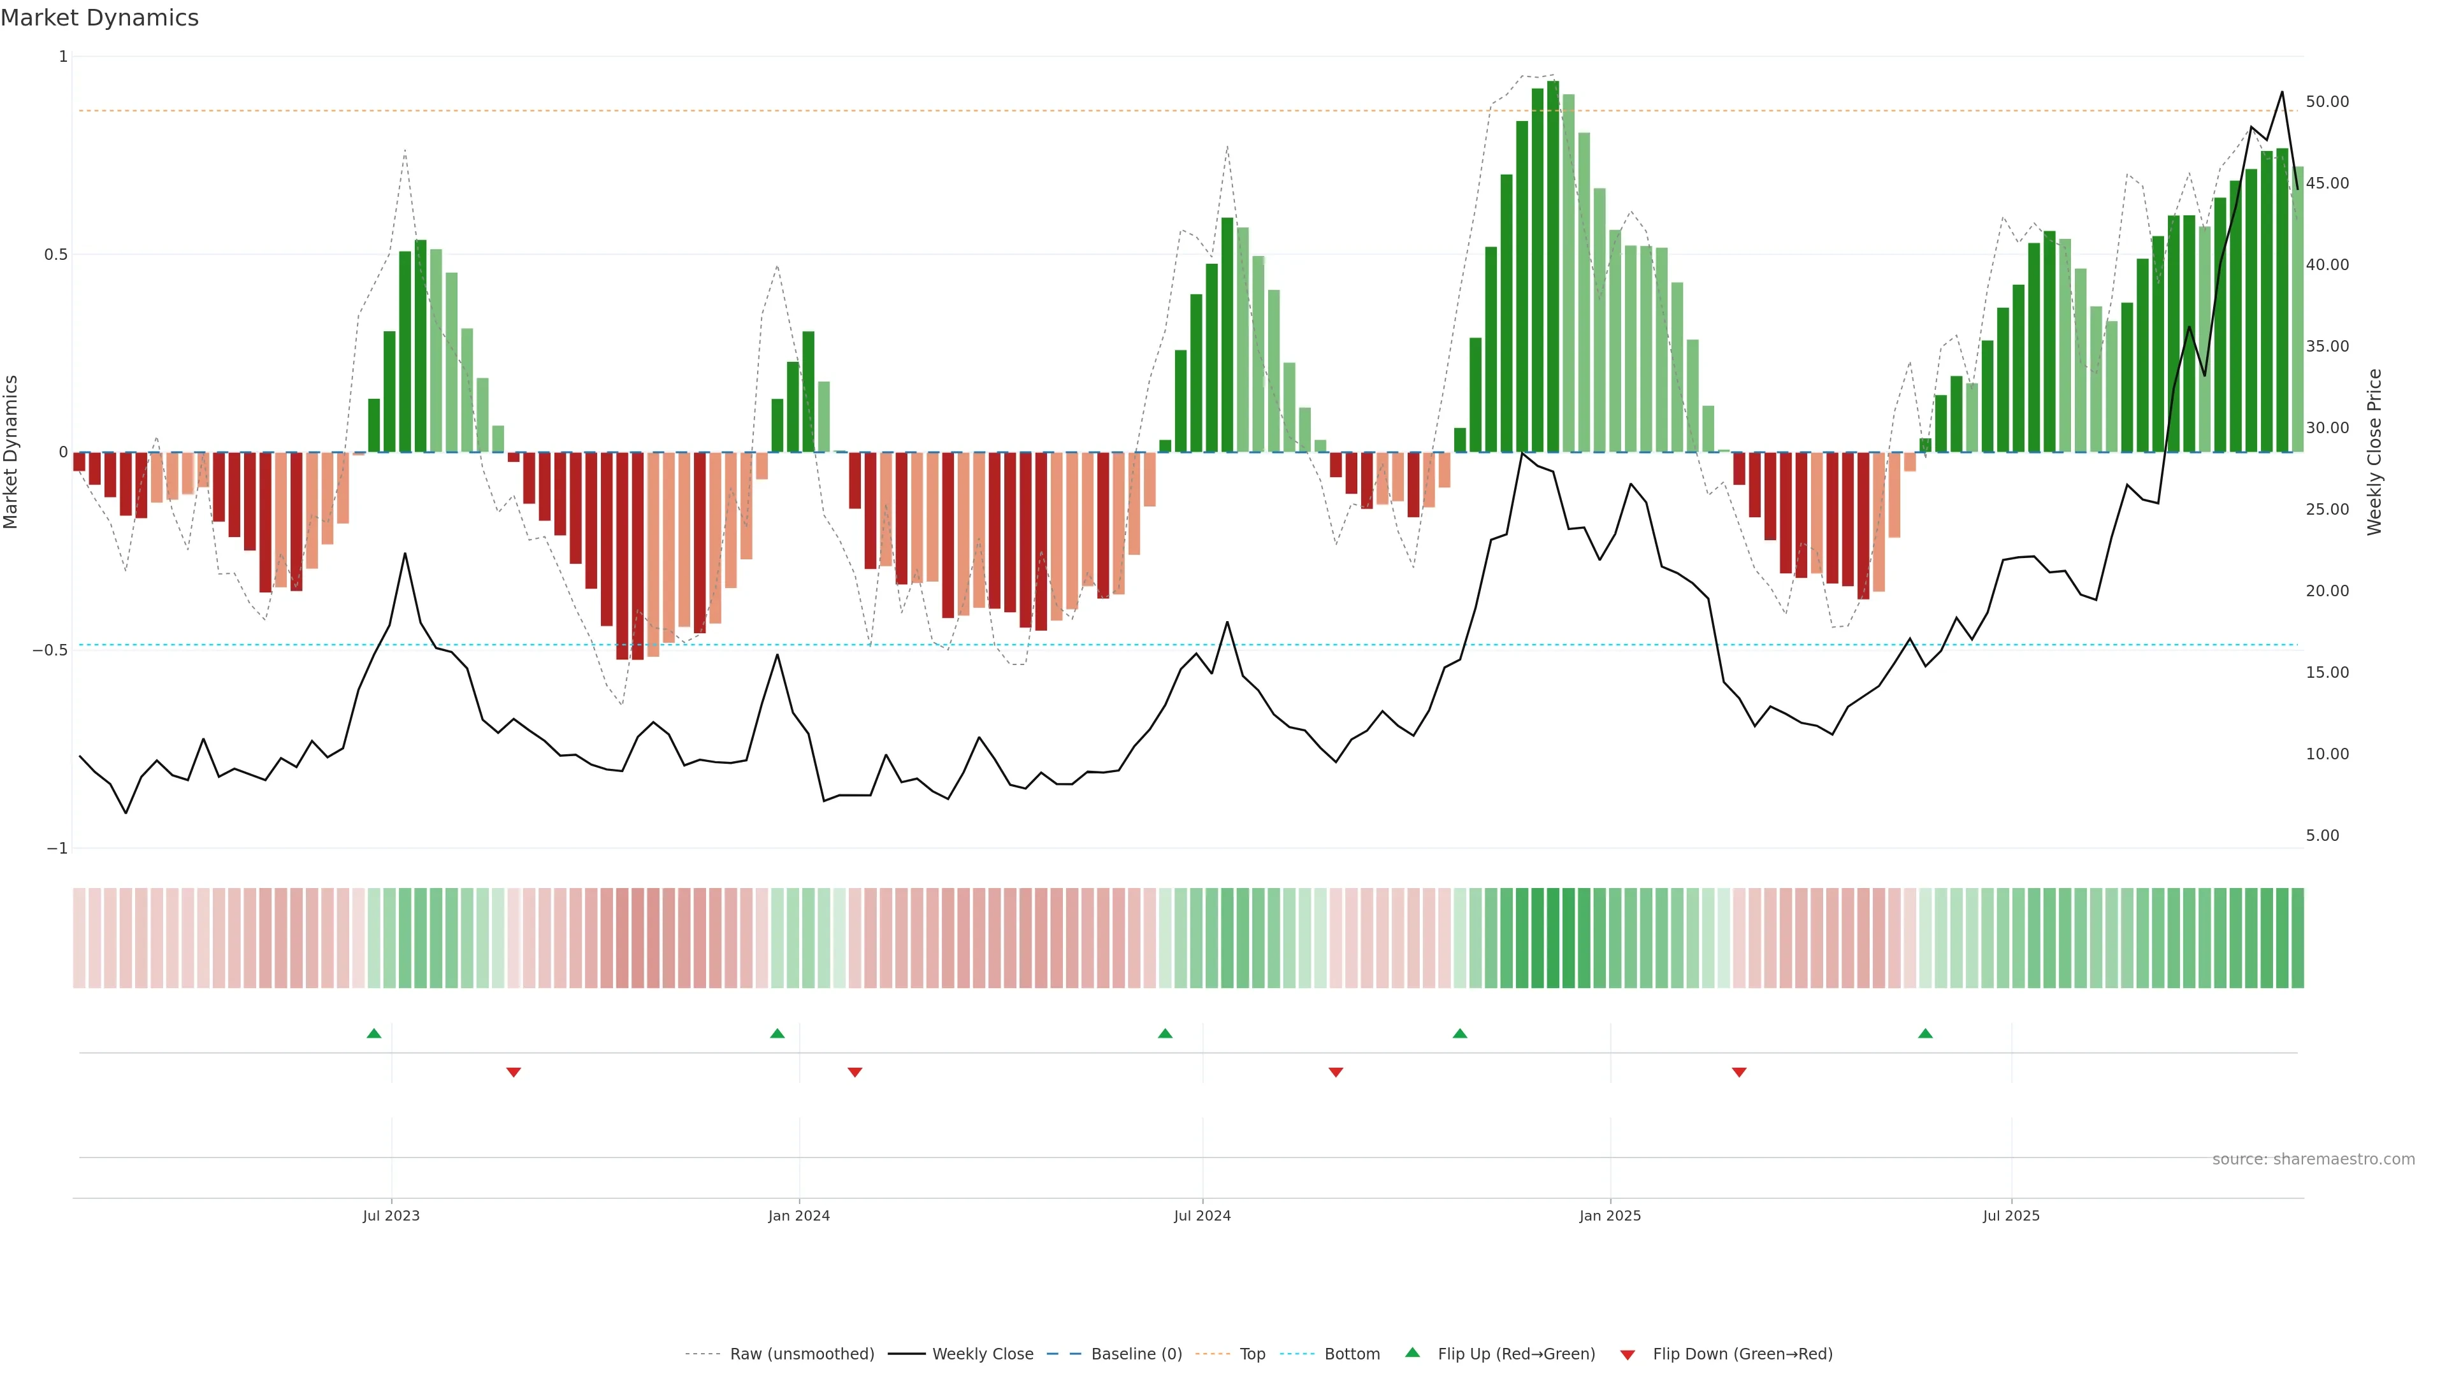This screenshot has width=2447, height=1376.
Task: Click the Market Dynamics chart title
Action: click(x=100, y=18)
